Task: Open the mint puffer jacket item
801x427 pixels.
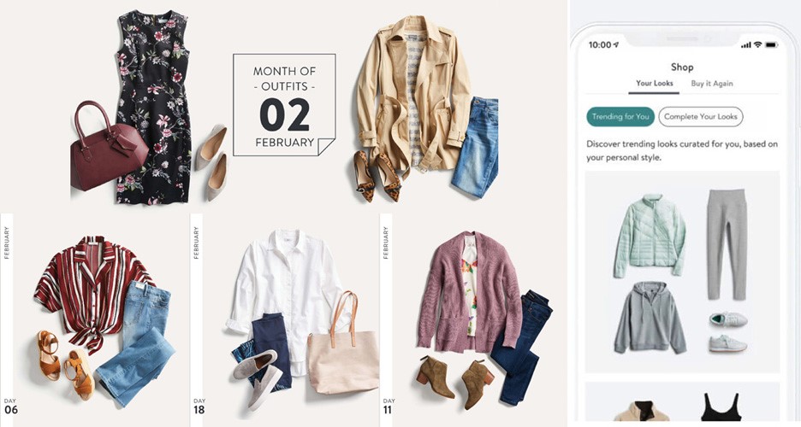Action: pos(650,235)
